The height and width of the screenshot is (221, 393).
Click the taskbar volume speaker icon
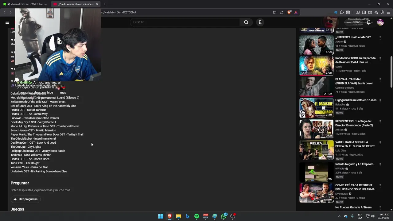(373, 216)
